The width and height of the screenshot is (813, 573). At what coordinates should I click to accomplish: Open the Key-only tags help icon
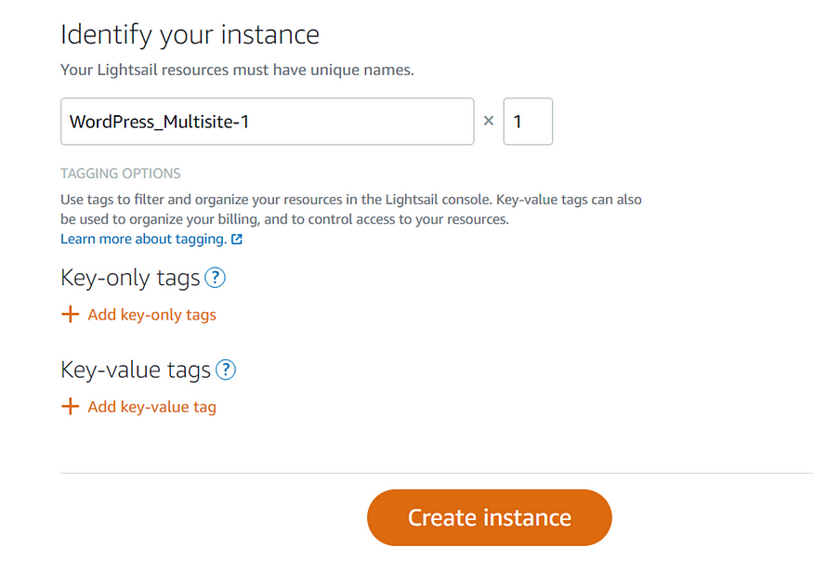(x=216, y=278)
